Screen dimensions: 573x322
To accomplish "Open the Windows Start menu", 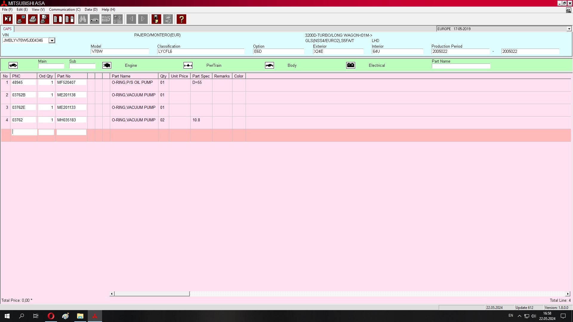I will pos(7,316).
